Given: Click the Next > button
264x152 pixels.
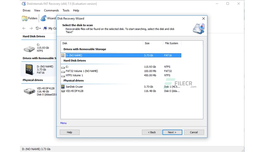Looking at the screenshot, I should (172, 132).
